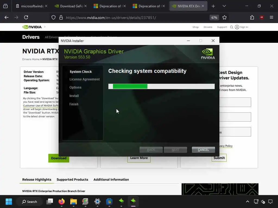Close the NVIDIA RTX Dri tab
The height and width of the screenshot is (208, 278).
[203, 6]
